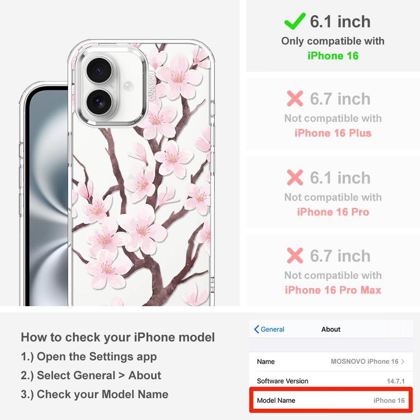
Task: Click the lower camera lens on the case
Action: 99,102
